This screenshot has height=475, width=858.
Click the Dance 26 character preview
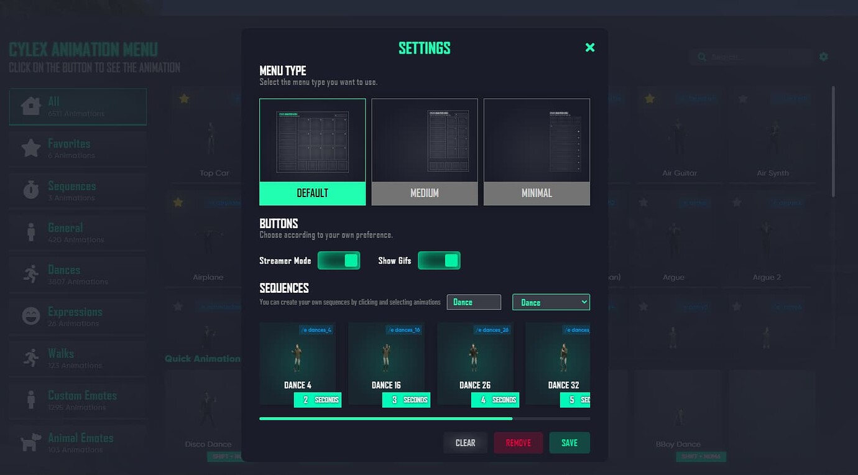click(x=474, y=359)
